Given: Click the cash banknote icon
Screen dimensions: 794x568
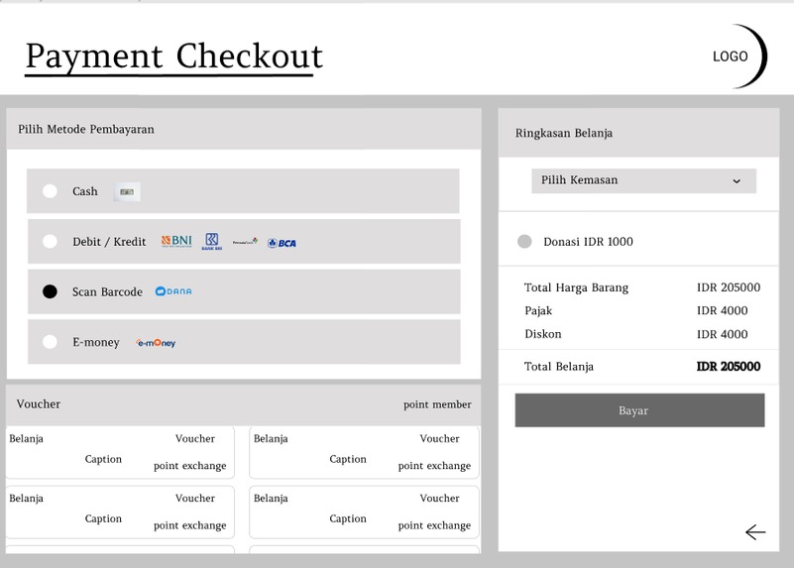Looking at the screenshot, I should point(127,192).
